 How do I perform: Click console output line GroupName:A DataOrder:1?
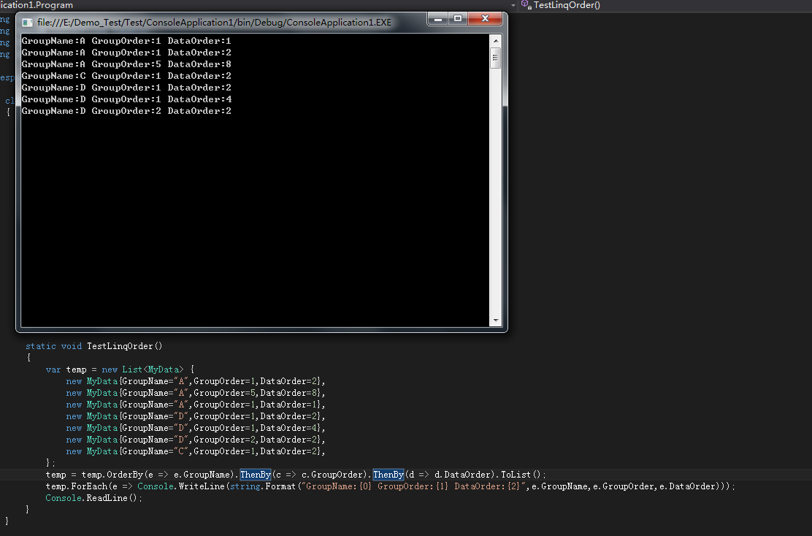point(126,41)
